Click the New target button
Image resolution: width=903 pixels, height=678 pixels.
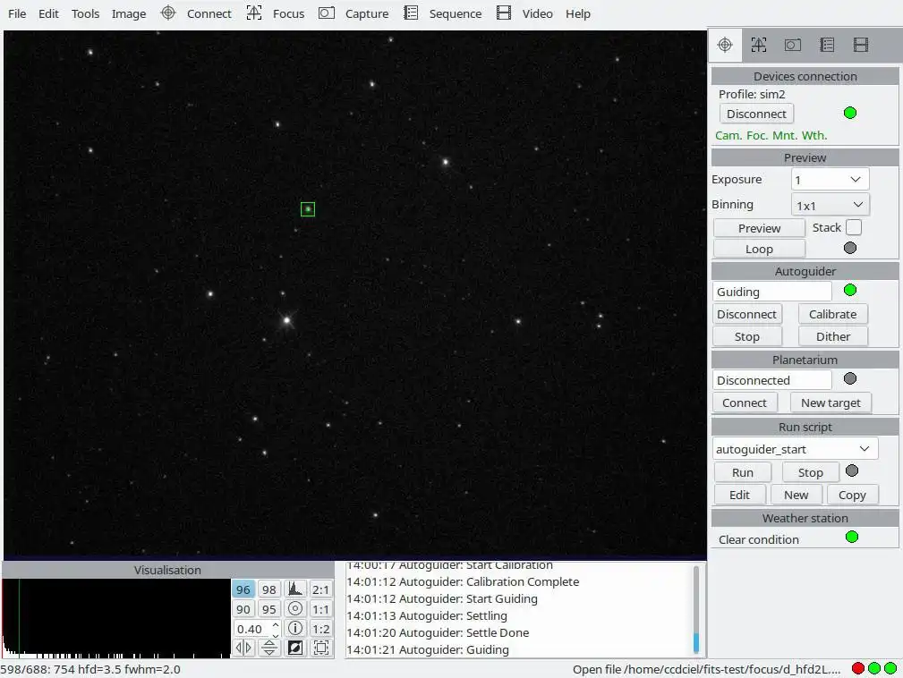pos(831,403)
